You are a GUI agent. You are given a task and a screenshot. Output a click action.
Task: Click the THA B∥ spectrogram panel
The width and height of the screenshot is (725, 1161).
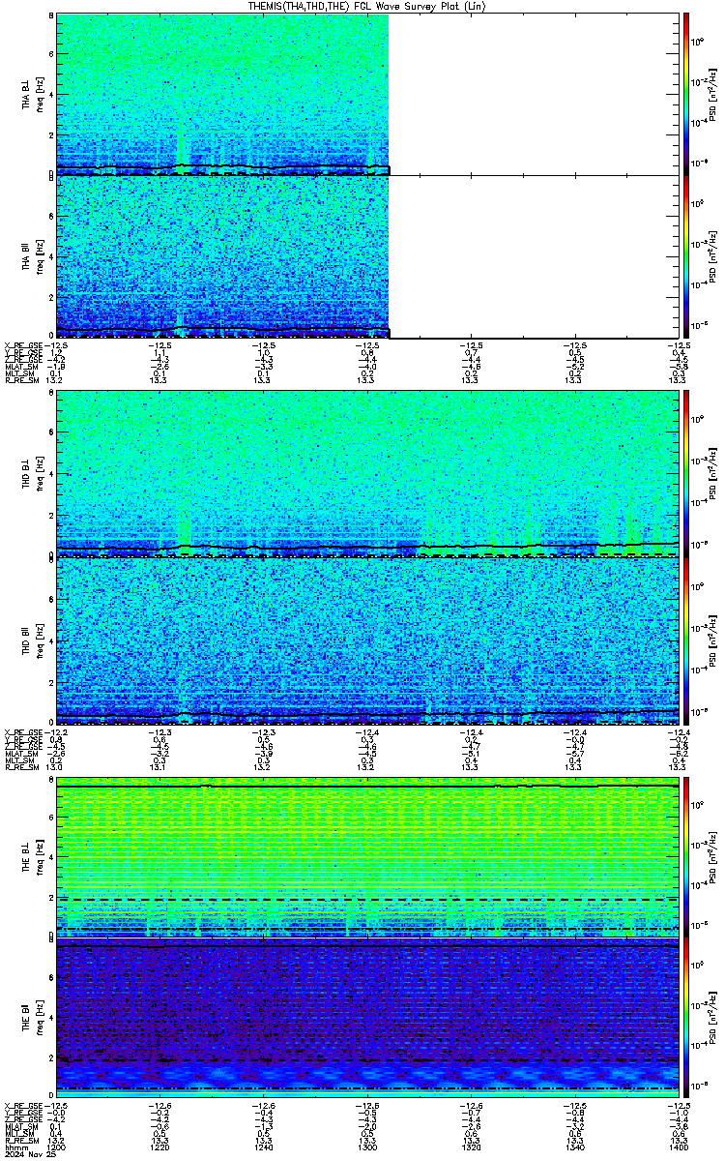[x=367, y=256]
